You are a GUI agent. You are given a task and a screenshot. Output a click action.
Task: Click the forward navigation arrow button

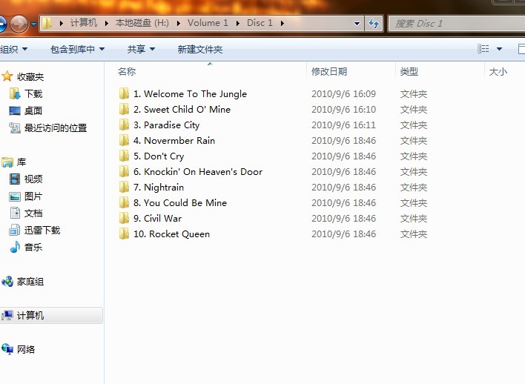[x=19, y=24]
